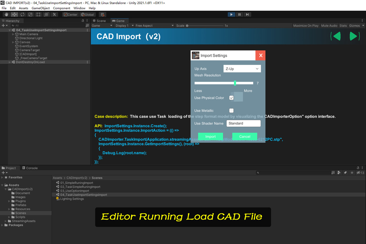This screenshot has width=366, height=244.
Task: Expand the Canvas object
Action: coord(13,42)
